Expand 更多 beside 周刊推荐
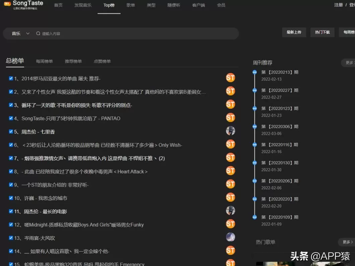 tap(349, 63)
